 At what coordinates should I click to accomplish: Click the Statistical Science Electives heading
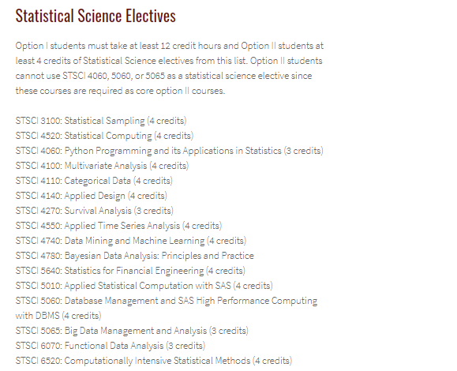pyautogui.click(x=96, y=16)
